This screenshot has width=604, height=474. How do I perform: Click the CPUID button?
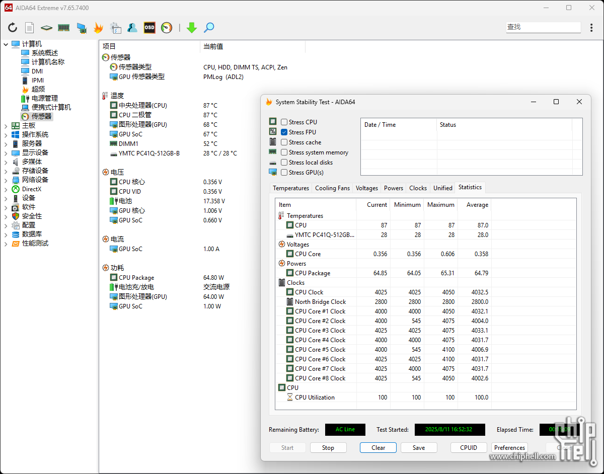click(x=468, y=448)
